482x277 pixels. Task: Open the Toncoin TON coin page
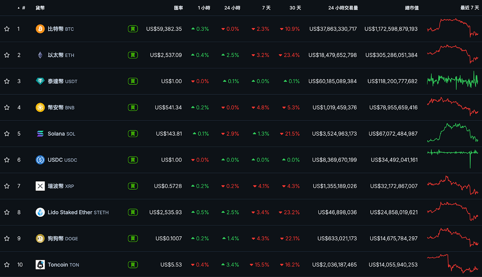(x=63, y=265)
